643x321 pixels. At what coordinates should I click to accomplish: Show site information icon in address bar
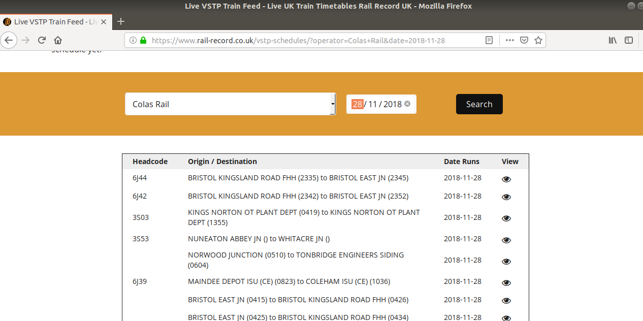coord(133,40)
